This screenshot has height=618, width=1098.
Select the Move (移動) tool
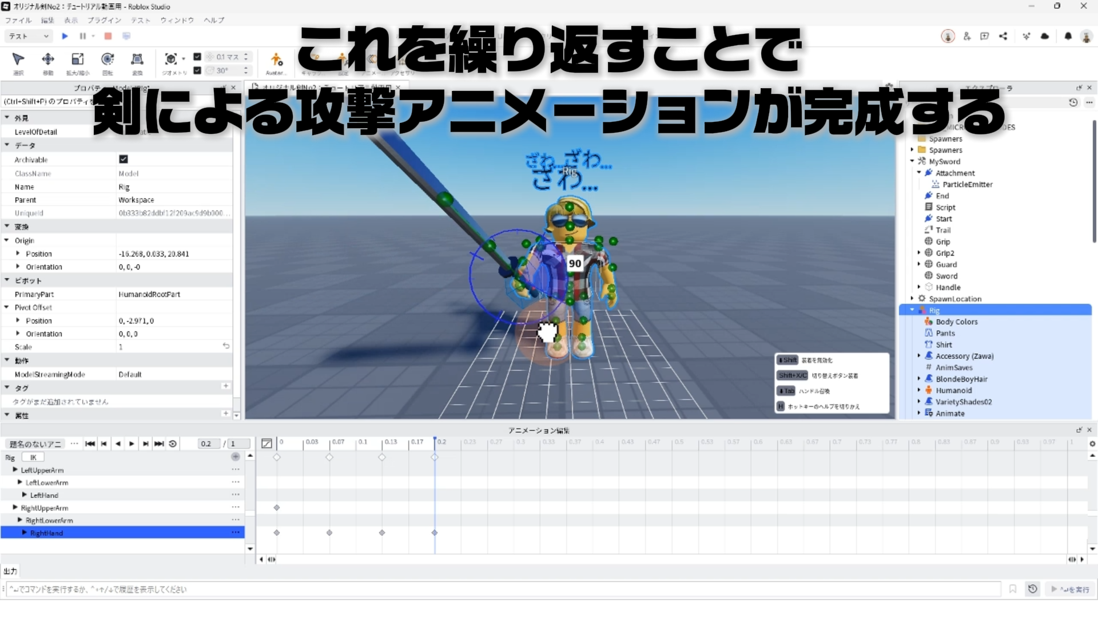[48, 60]
